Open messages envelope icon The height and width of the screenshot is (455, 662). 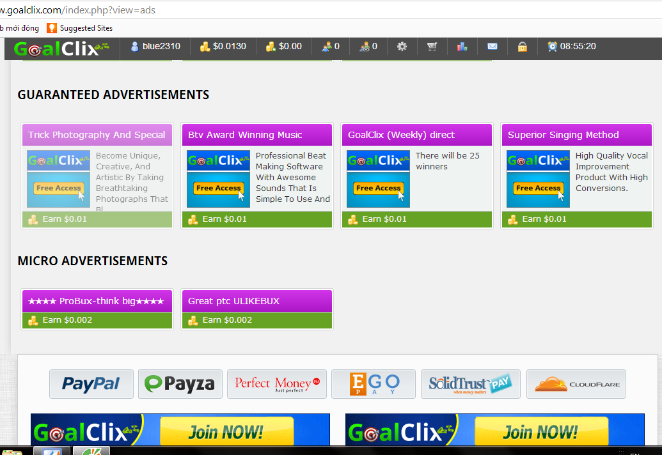coord(493,47)
